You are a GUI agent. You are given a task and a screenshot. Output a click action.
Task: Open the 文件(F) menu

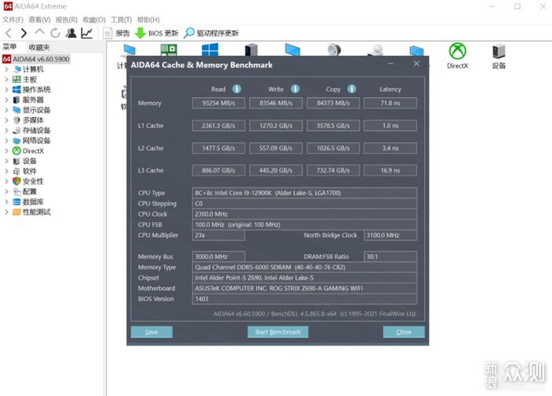point(13,20)
